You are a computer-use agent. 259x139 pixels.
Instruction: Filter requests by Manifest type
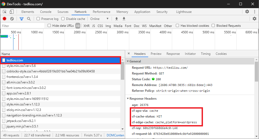pyautogui.click(x=155, y=26)
